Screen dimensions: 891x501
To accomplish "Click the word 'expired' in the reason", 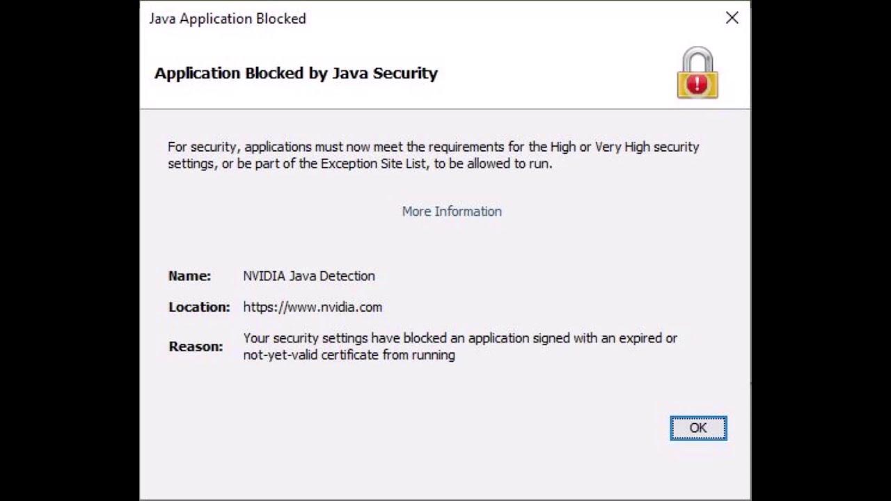I will [640, 338].
